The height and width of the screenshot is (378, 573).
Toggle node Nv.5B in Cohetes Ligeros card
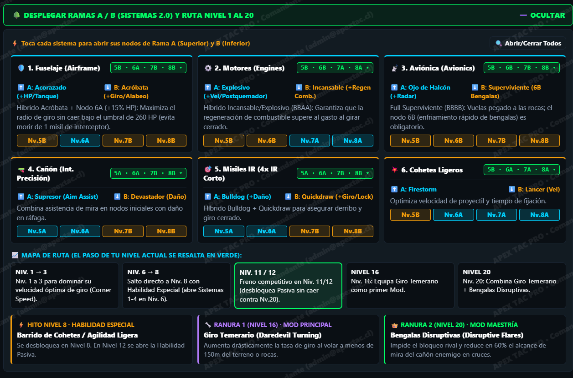click(411, 215)
